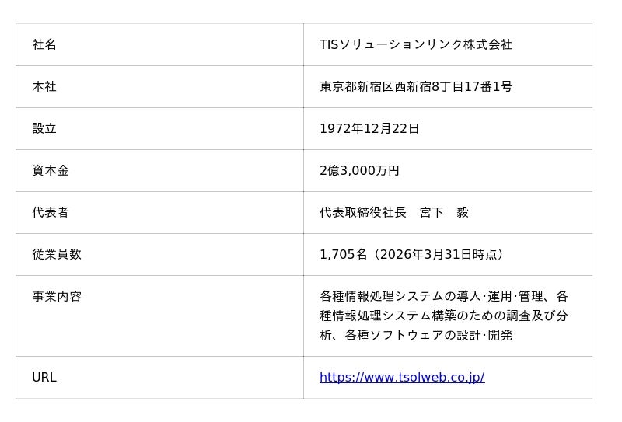Click the 設立 row label
Viewport: 622px width, 422px height.
point(44,128)
